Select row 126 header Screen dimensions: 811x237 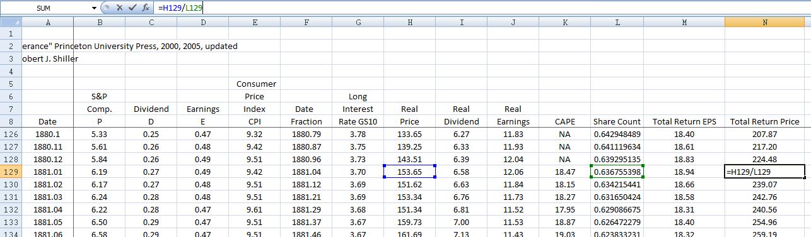(x=11, y=134)
